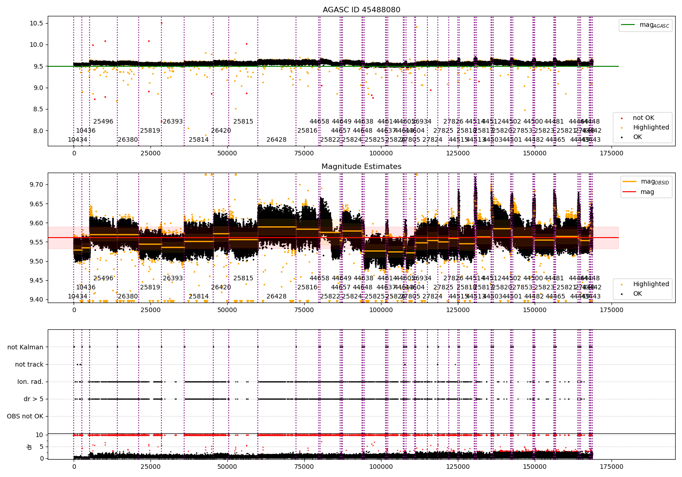Click the 10 tick on the dr axis
The image size is (682, 477).
coord(40,435)
